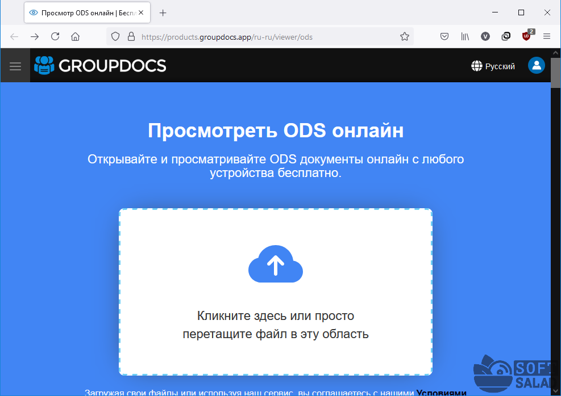This screenshot has height=396, width=561.
Task: Save page to Pocket
Action: click(444, 36)
